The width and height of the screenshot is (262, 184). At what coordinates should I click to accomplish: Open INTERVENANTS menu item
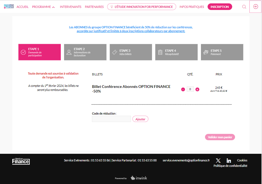click(x=71, y=7)
